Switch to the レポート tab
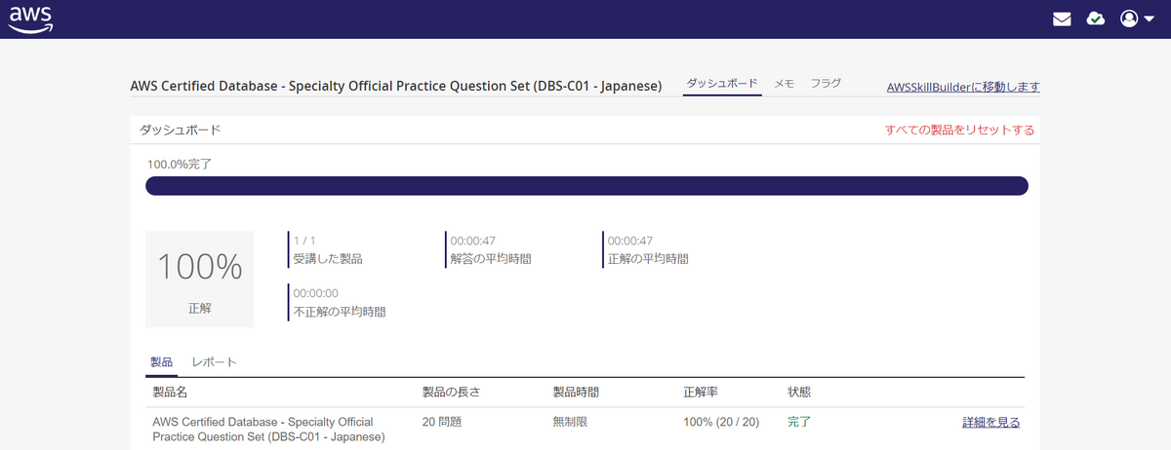The image size is (1171, 450). 215,362
